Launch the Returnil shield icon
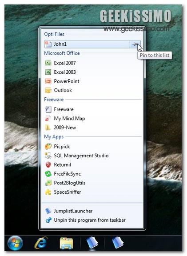This screenshot has height=256, width=187. [48, 165]
